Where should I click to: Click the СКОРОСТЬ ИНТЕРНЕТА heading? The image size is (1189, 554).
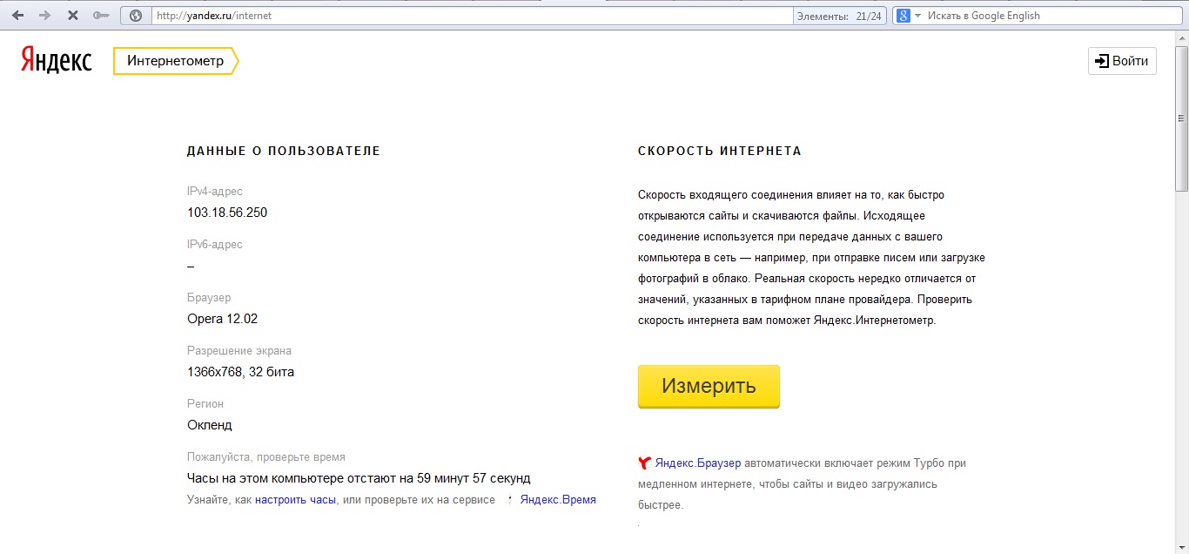tap(720, 151)
